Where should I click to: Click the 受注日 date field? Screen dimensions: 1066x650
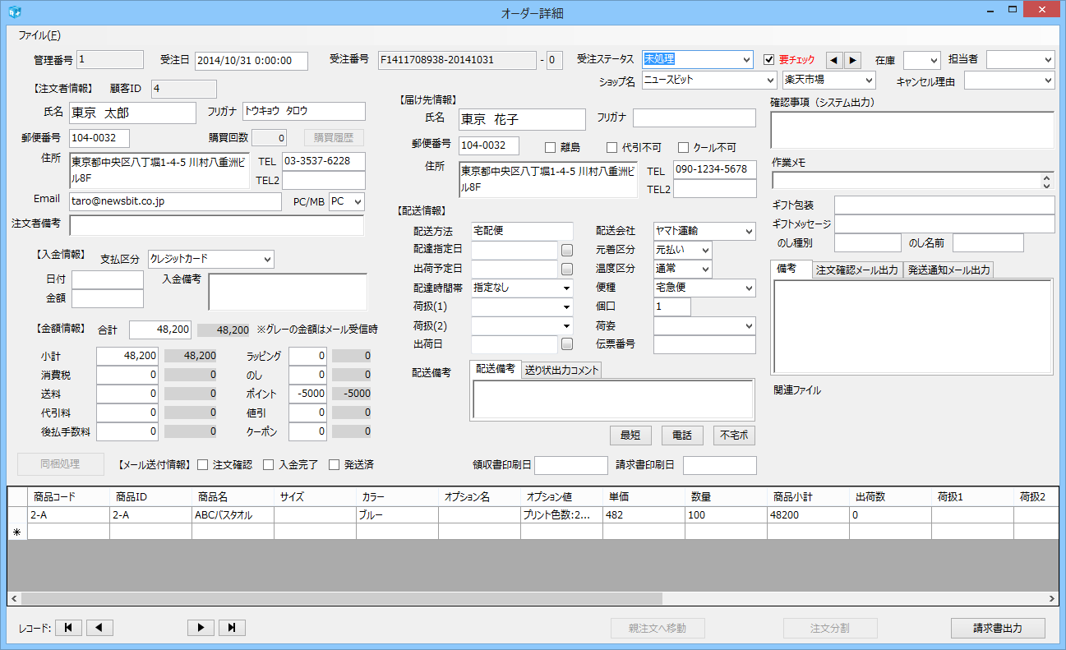point(252,61)
